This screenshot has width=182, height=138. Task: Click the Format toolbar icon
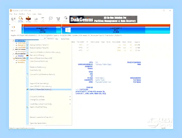tap(51, 19)
